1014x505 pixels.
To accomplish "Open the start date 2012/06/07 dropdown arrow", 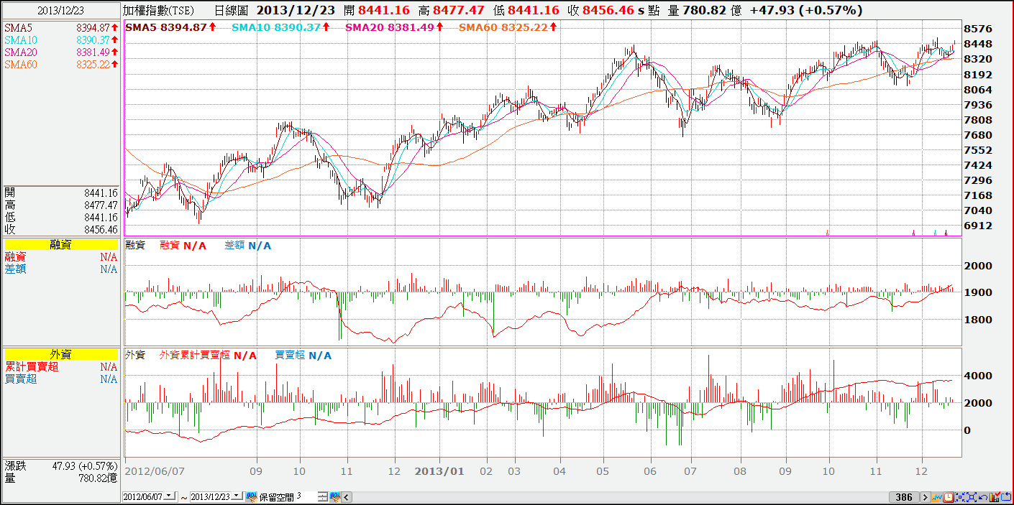I will tap(169, 496).
